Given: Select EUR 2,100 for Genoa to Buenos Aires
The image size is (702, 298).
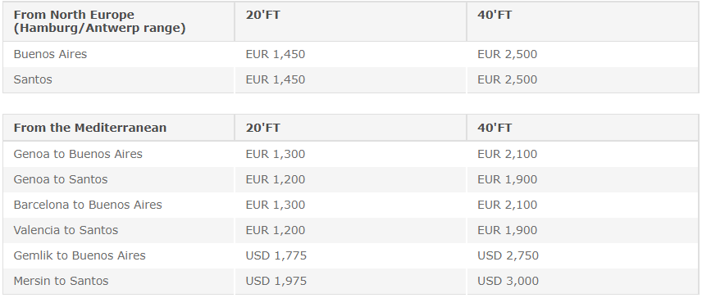Looking at the screenshot, I should [x=508, y=154].
